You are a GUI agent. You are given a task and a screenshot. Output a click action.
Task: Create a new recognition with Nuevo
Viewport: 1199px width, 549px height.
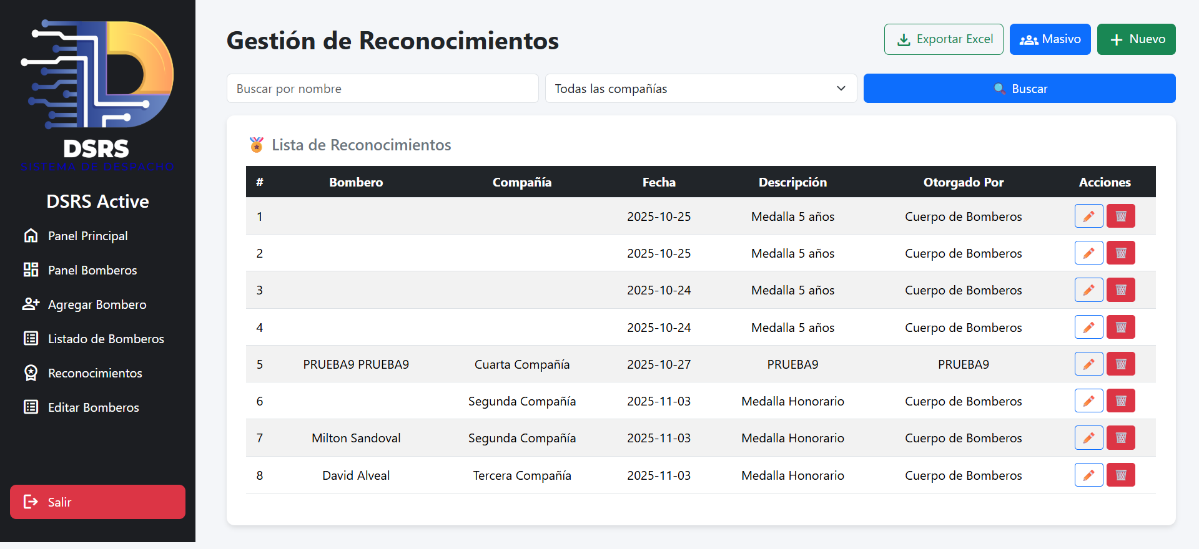coord(1136,39)
